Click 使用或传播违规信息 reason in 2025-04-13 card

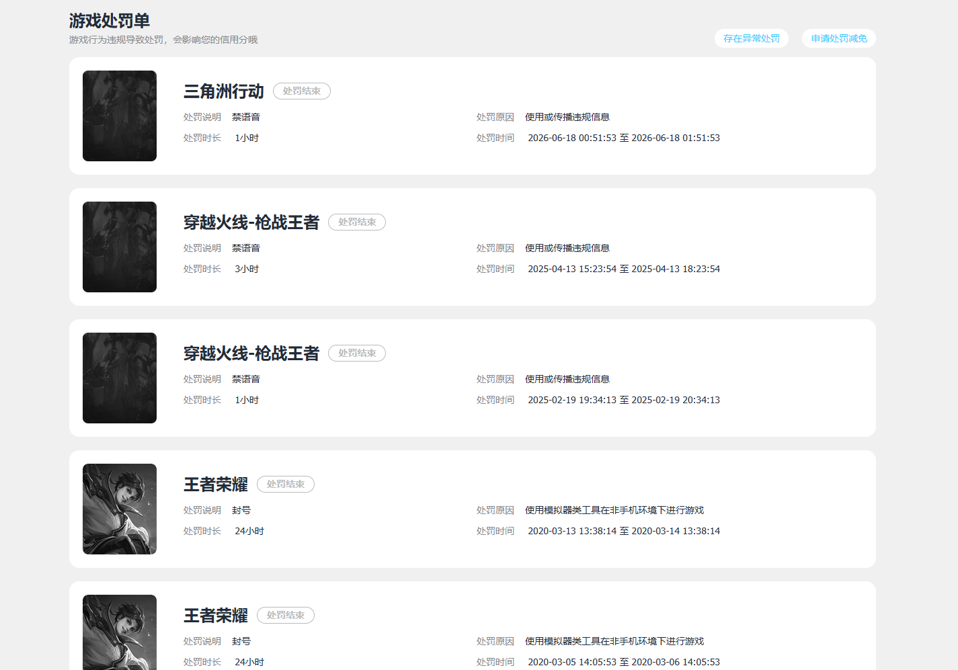tap(567, 248)
